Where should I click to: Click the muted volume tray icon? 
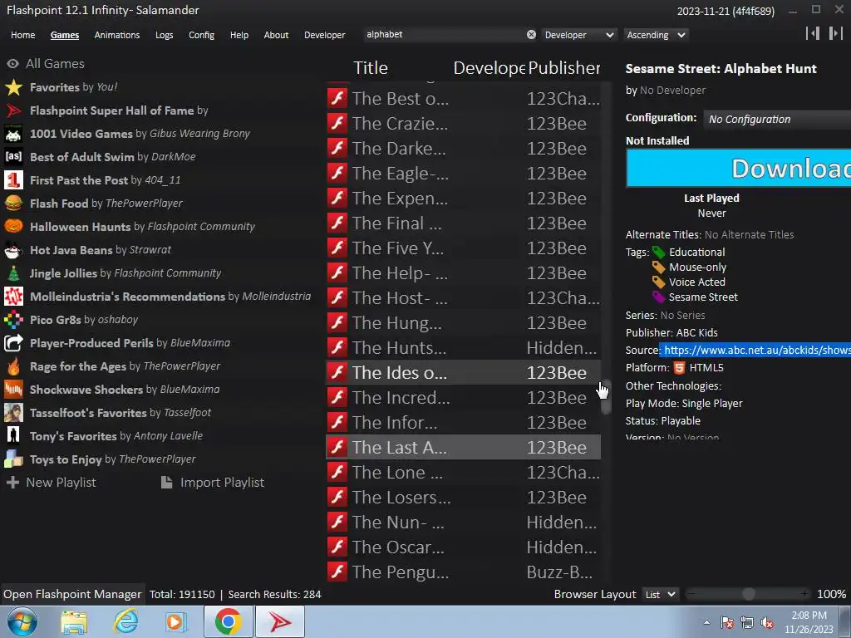[x=767, y=622]
